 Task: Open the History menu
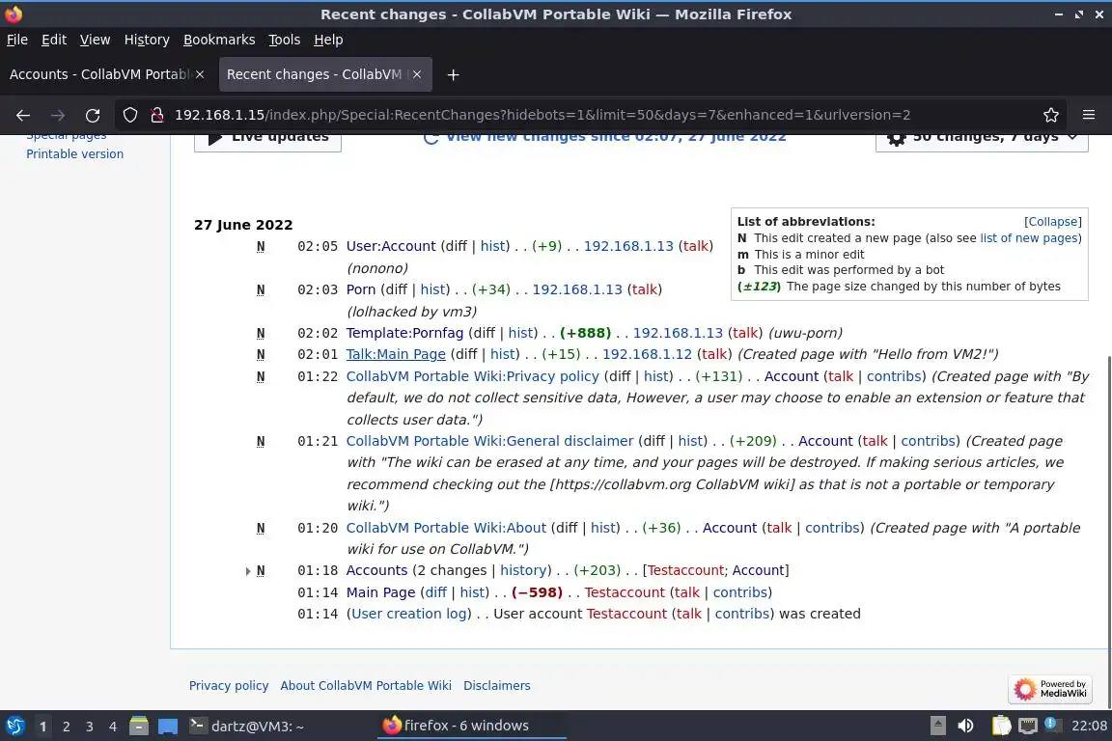click(147, 40)
